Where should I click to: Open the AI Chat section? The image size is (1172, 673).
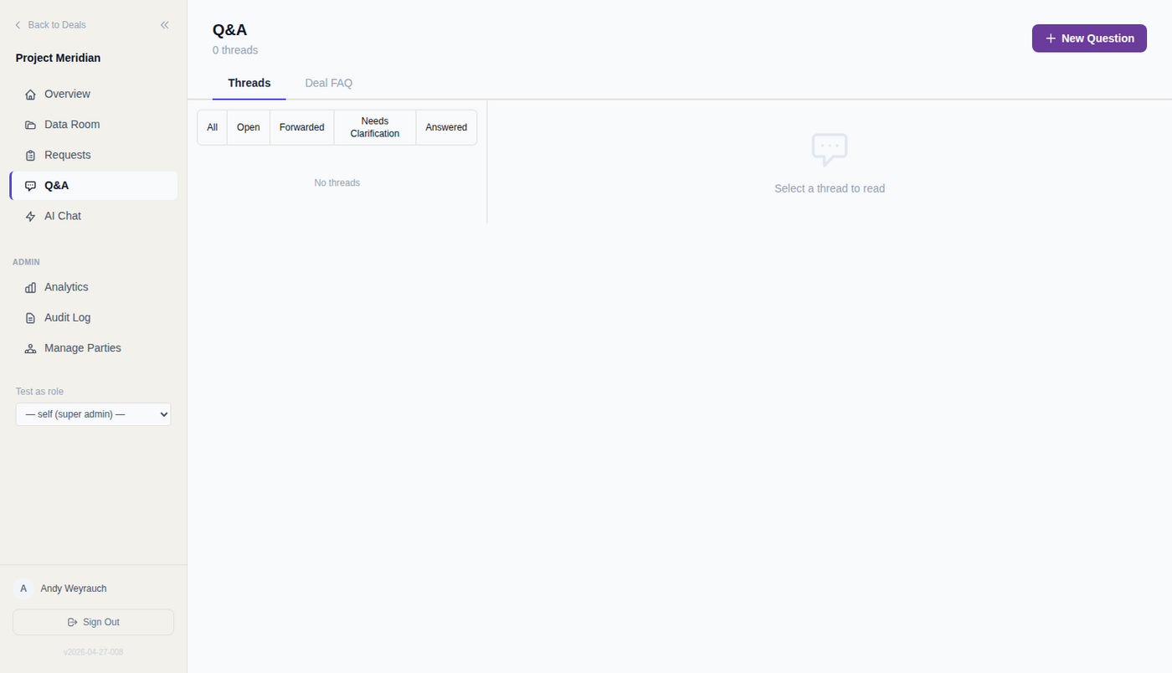pyautogui.click(x=93, y=216)
